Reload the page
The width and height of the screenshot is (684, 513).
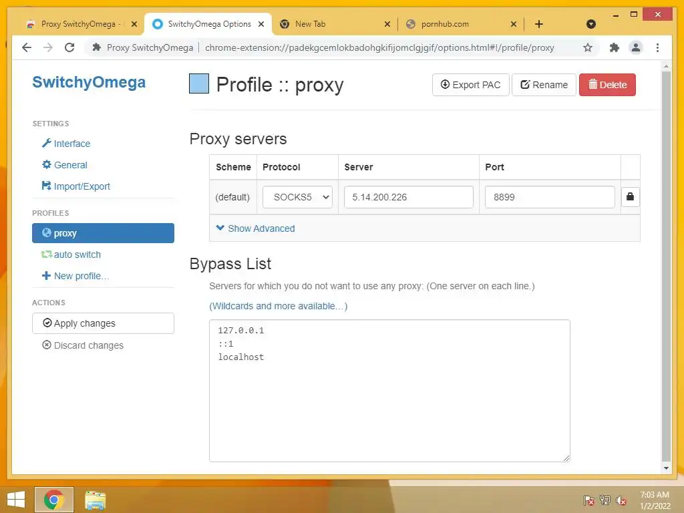[69, 47]
